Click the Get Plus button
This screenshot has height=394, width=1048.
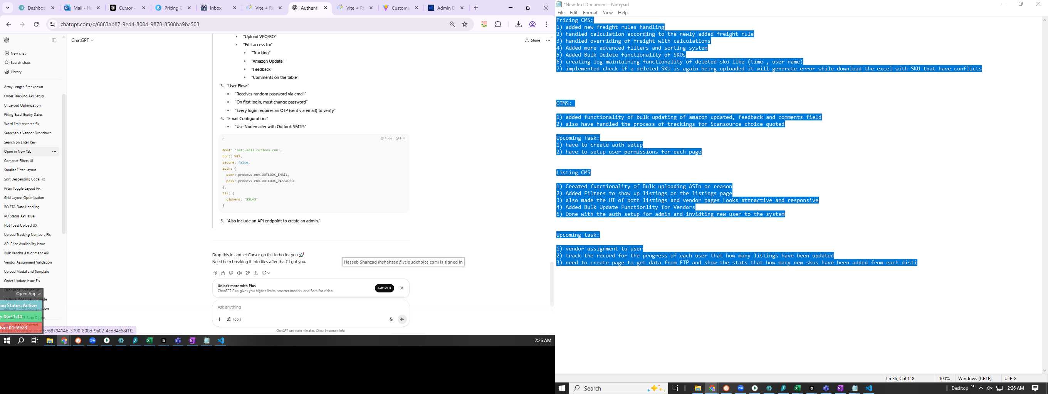tap(384, 288)
